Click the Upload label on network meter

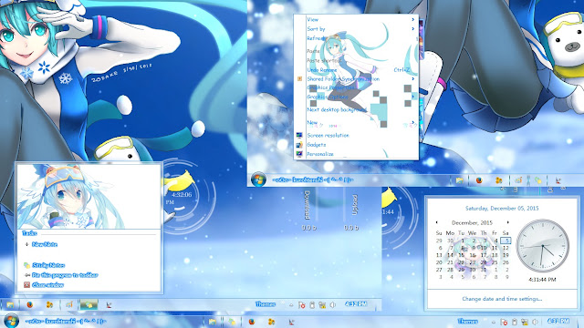355,205
